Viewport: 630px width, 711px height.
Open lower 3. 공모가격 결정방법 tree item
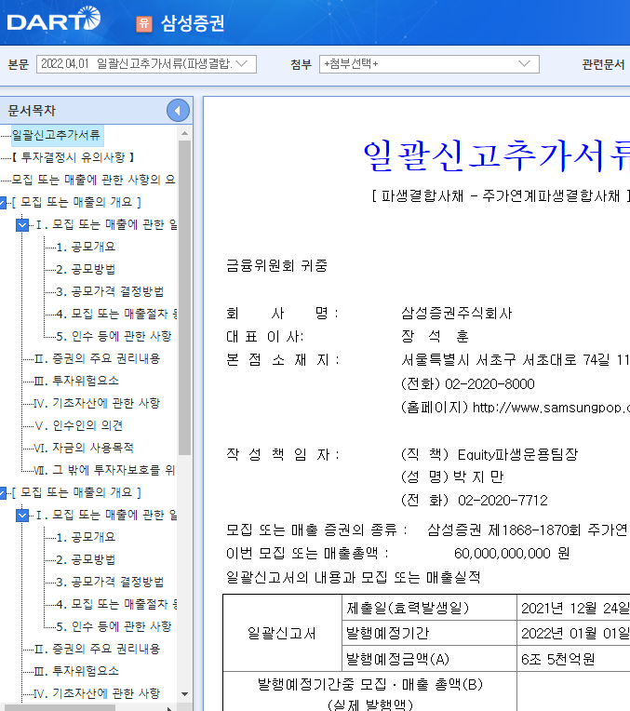point(110,582)
